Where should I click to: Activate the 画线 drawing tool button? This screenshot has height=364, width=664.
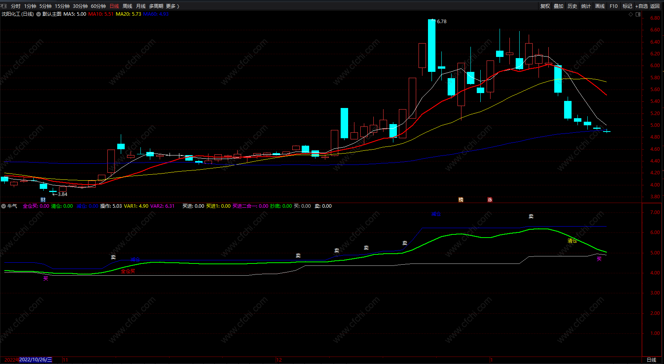[600, 6]
